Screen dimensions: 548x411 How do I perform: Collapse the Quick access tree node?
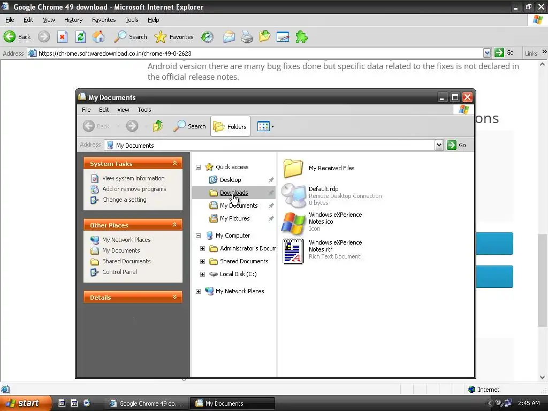pos(198,167)
